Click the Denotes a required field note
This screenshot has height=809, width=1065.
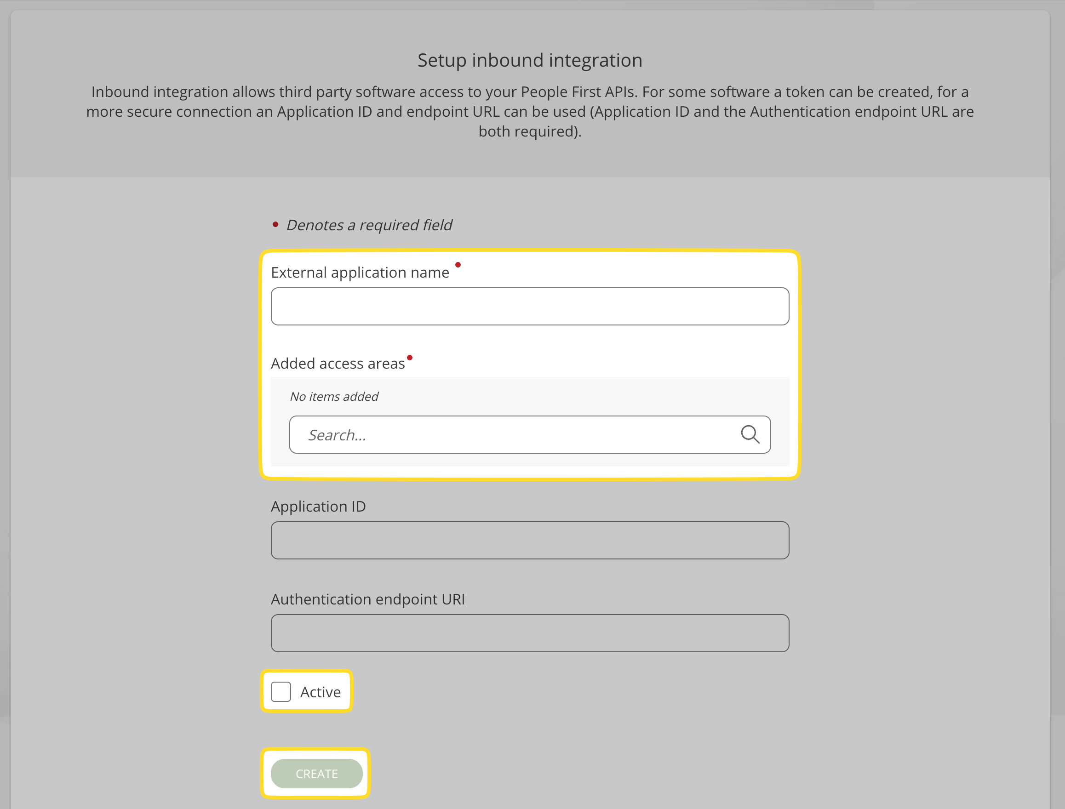click(369, 225)
